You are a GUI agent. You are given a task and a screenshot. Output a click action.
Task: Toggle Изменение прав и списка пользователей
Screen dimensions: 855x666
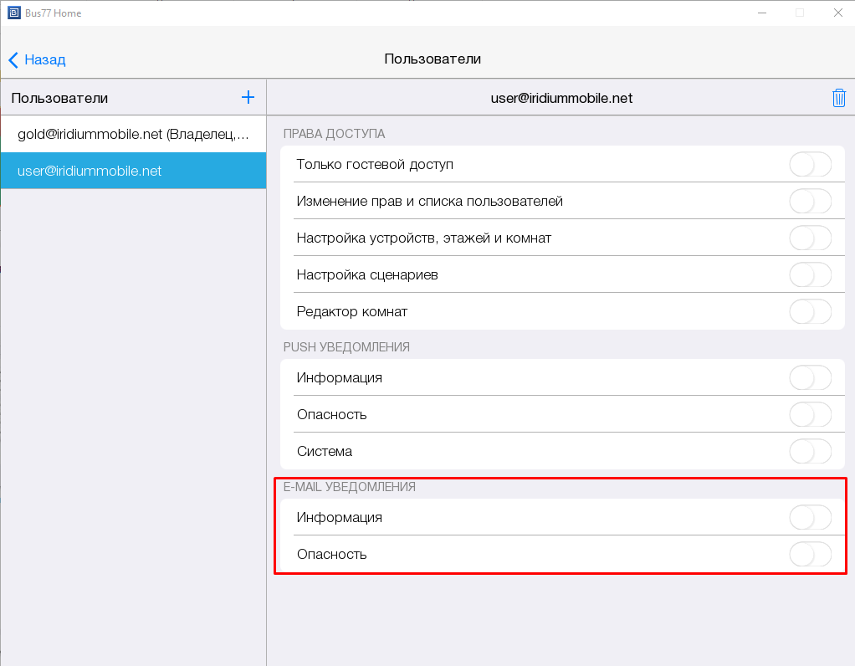coord(810,202)
